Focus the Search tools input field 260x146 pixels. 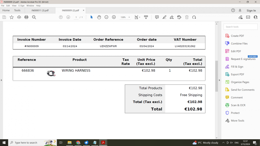click(x=240, y=27)
